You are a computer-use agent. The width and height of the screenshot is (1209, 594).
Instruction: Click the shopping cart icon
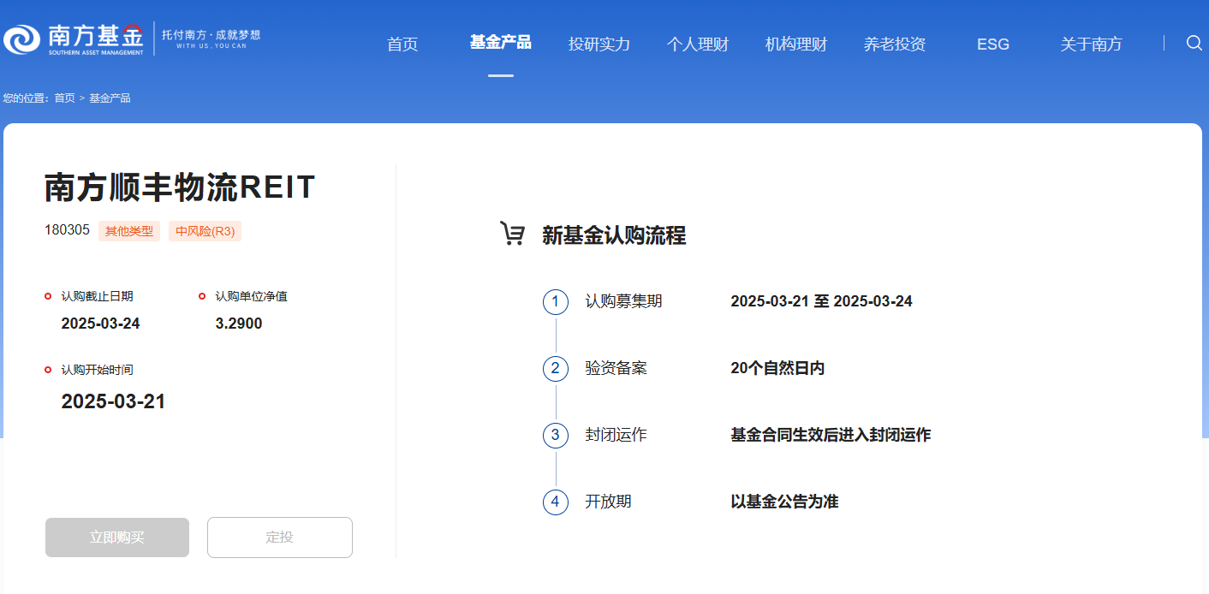tap(512, 234)
